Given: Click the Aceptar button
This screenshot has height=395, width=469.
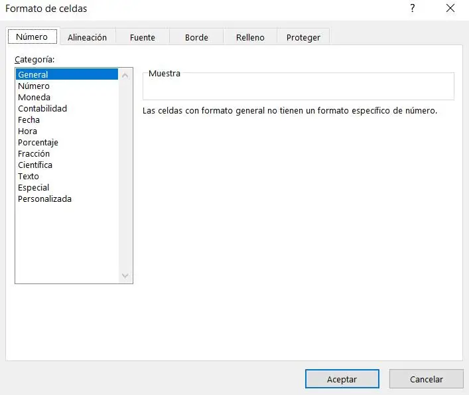Looking at the screenshot, I should (x=342, y=379).
